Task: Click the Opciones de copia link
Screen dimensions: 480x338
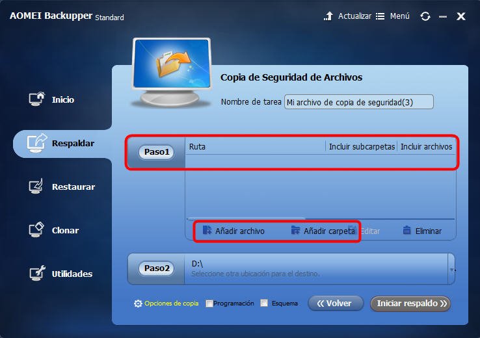Action: pyautogui.click(x=172, y=303)
